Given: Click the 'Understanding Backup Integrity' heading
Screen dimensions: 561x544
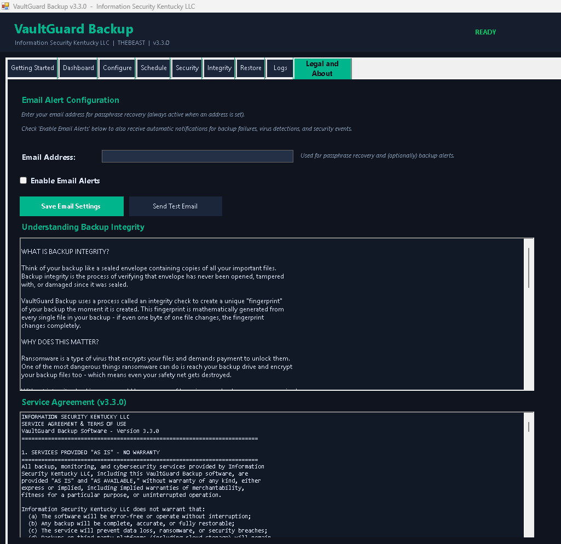Looking at the screenshot, I should (83, 227).
